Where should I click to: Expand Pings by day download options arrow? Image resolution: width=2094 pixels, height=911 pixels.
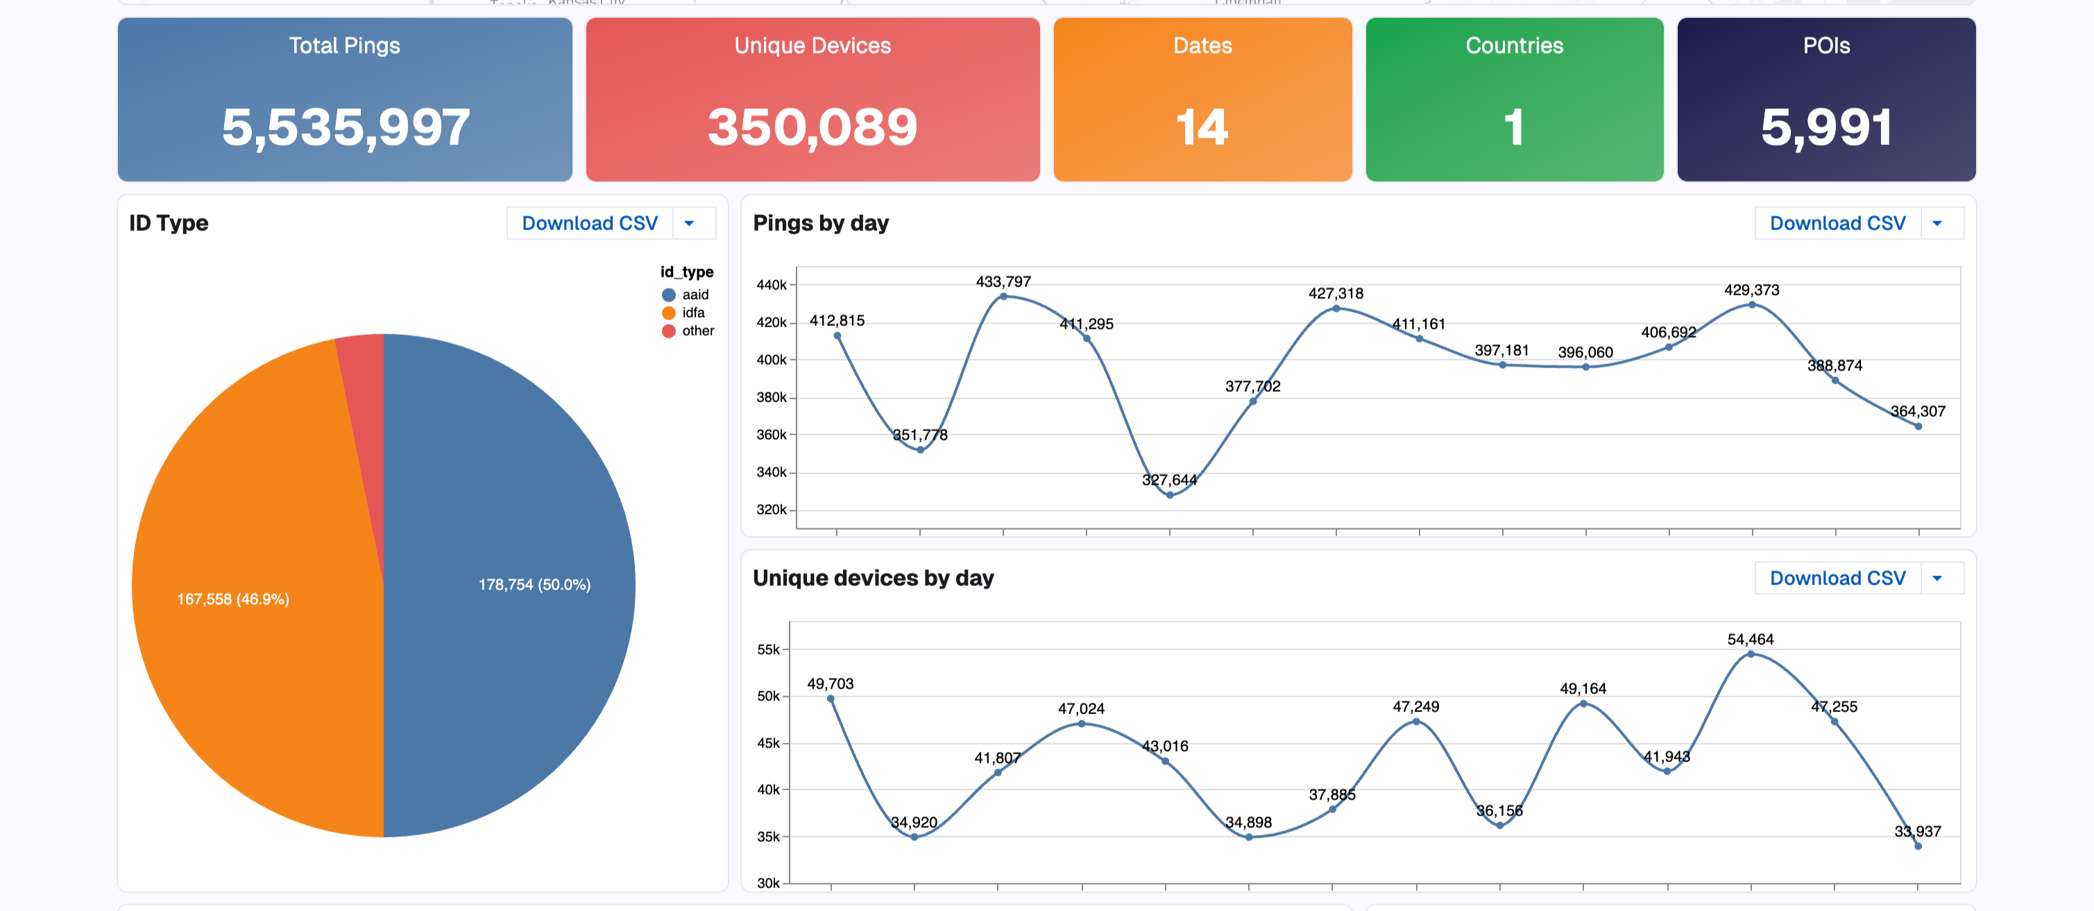click(x=1937, y=223)
